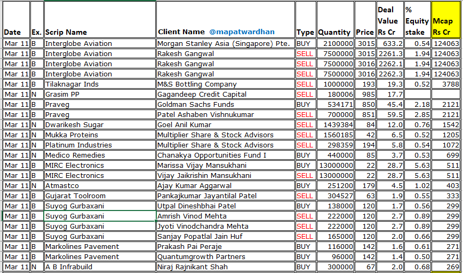Screen dimensions: 463x273
Task: Select the 'Dwarikesh Sugar' scrip cell
Action: pos(100,124)
